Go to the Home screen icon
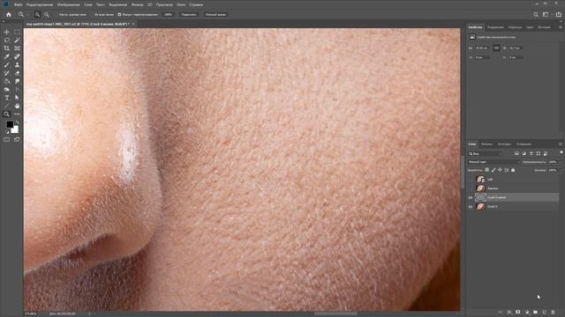565x317 pixels. [x=9, y=15]
